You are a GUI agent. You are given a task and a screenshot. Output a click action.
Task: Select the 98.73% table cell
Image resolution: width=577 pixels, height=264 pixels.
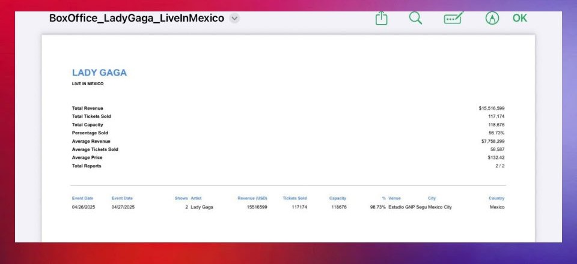tap(378, 207)
